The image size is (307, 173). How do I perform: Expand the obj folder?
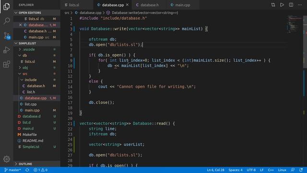36,68
